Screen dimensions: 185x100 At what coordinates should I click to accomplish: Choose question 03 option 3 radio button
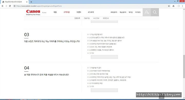point(88,41)
